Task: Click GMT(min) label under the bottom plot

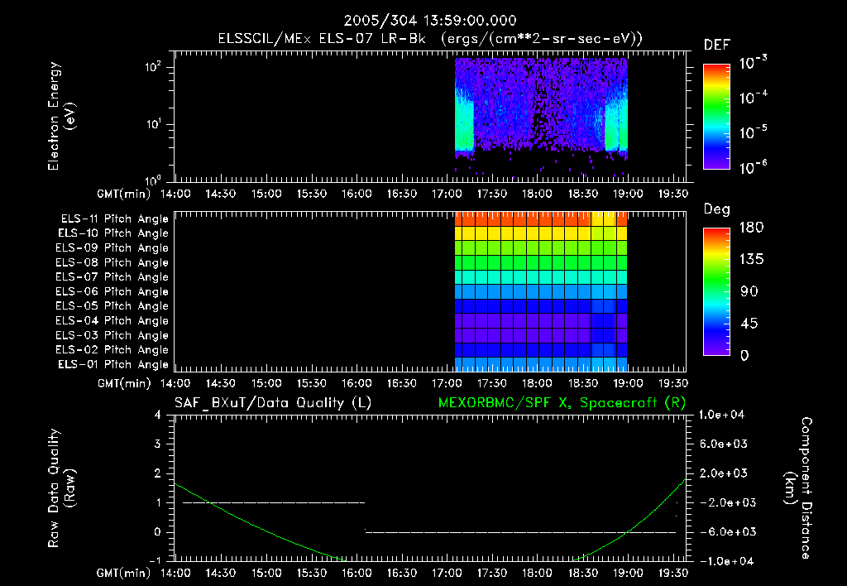Action: [124, 573]
